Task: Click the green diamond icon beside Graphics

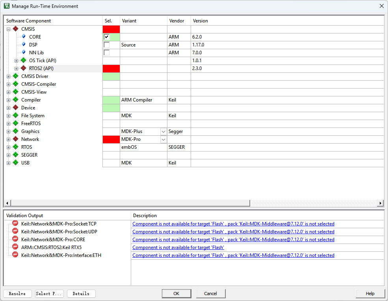Action: tap(16, 131)
